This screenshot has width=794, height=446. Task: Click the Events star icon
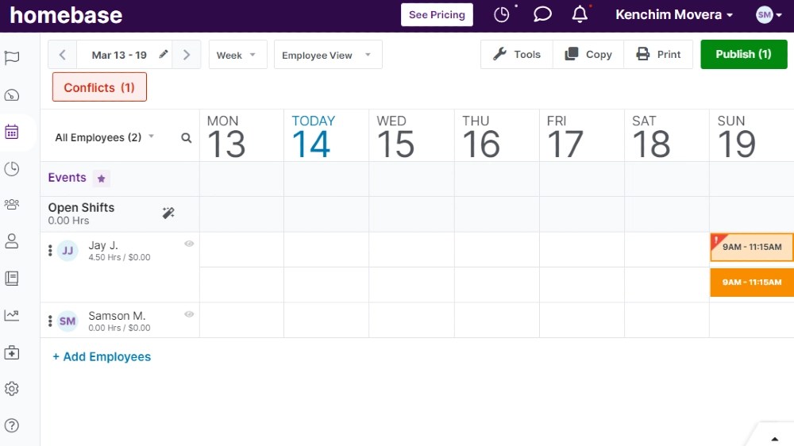102,179
